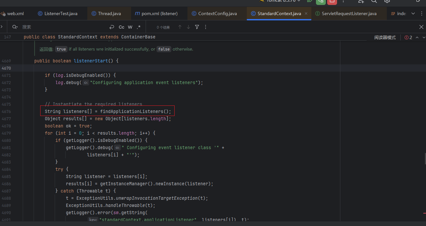This screenshot has height=226, width=426.
Task: Click the for loop line 4679
Action: point(100,133)
